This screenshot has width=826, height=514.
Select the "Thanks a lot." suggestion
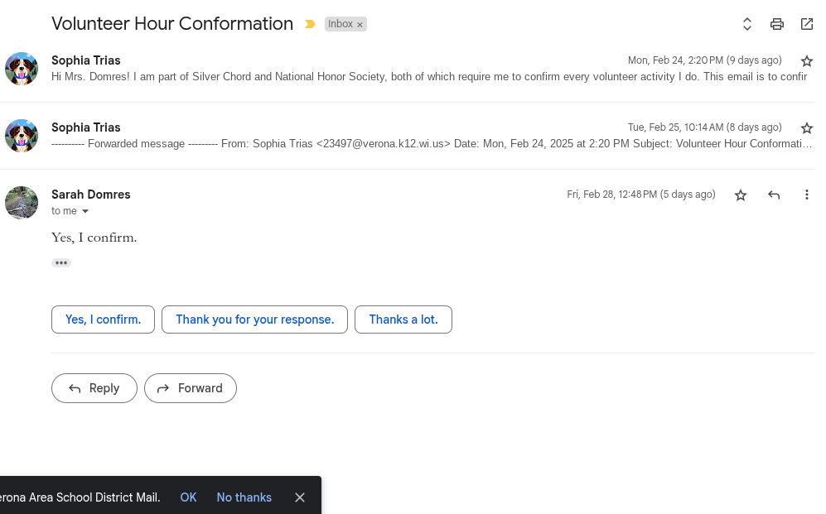403,319
